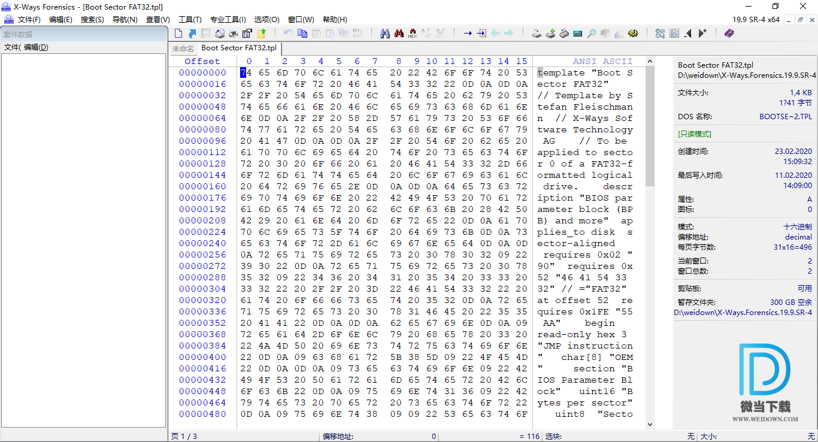
Task: Click the hex editor scrollbar up arrow
Action: 650,61
